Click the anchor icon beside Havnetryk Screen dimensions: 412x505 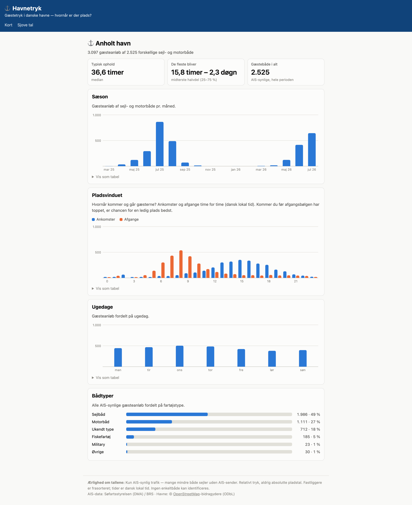7,8
